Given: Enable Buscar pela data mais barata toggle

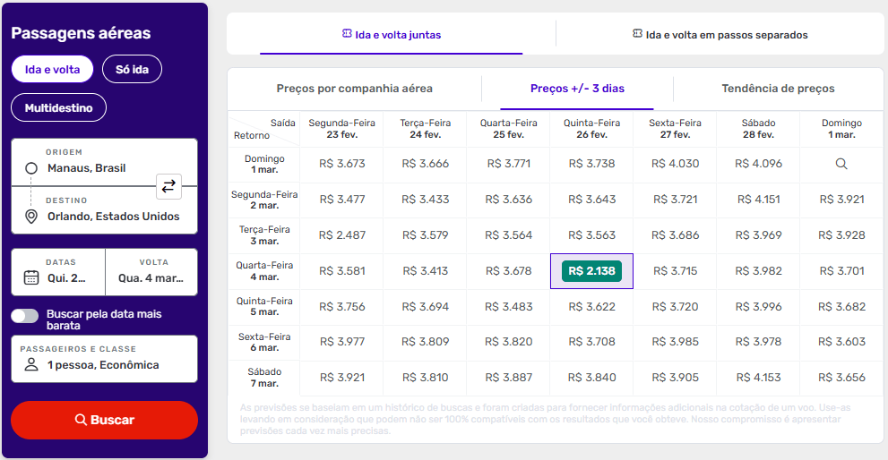Looking at the screenshot, I should click(25, 315).
